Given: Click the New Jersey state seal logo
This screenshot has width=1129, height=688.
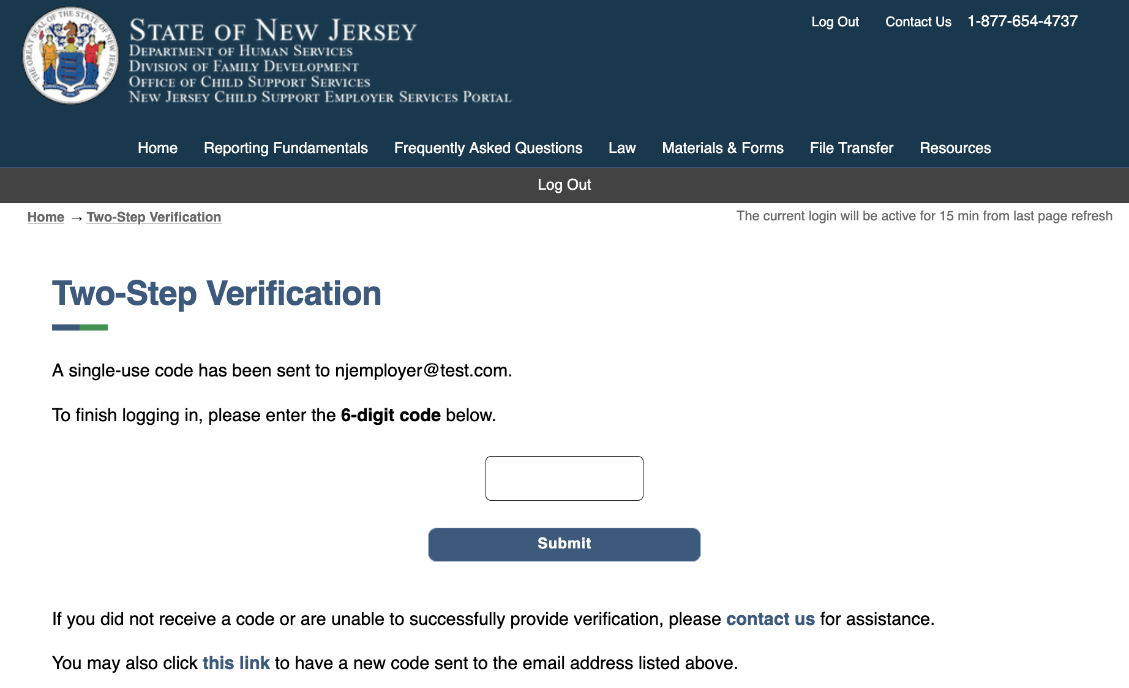Looking at the screenshot, I should 70,55.
